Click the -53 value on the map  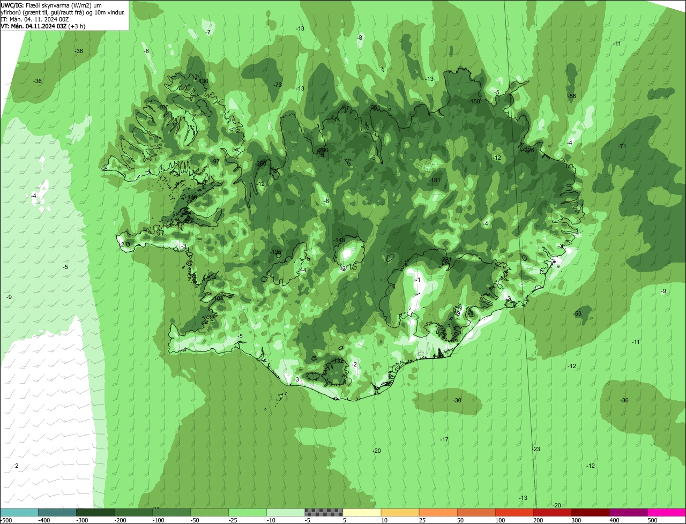[577, 313]
